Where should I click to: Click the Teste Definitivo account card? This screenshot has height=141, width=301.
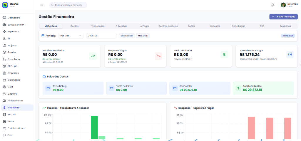(136, 88)
